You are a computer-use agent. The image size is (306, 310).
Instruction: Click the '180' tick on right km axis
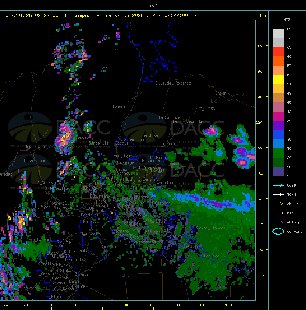tap(259, 46)
